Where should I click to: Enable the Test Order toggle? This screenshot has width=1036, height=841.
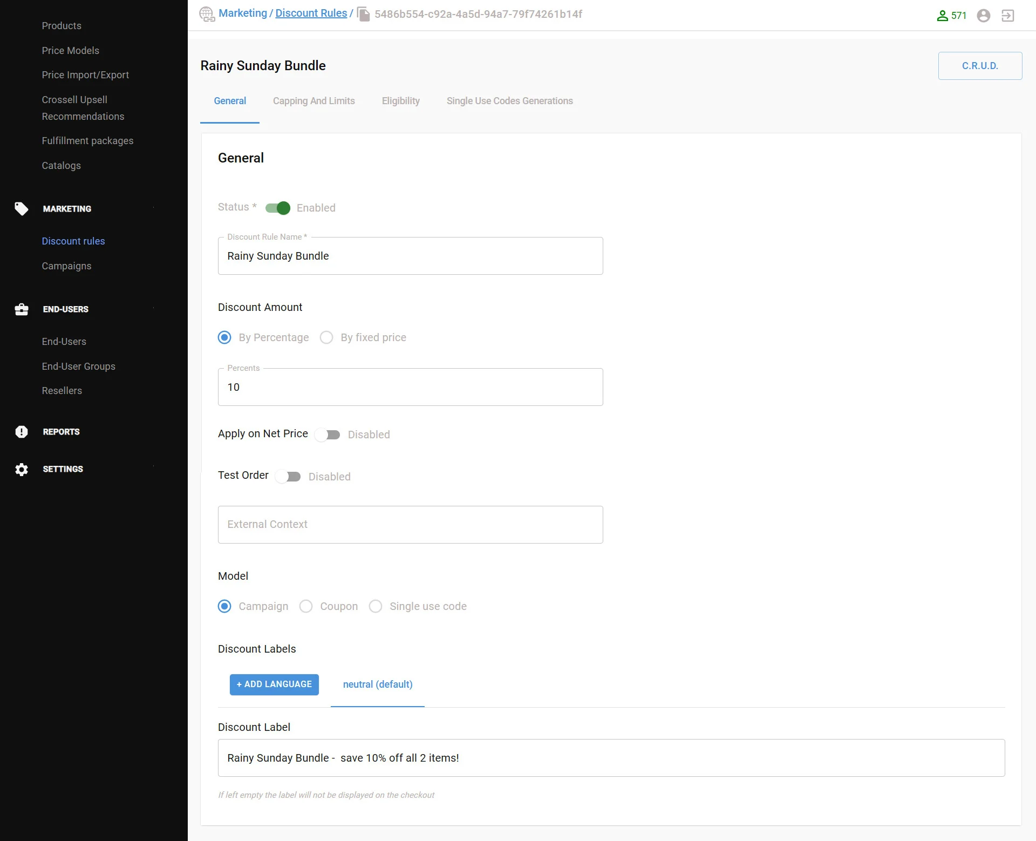tap(288, 477)
